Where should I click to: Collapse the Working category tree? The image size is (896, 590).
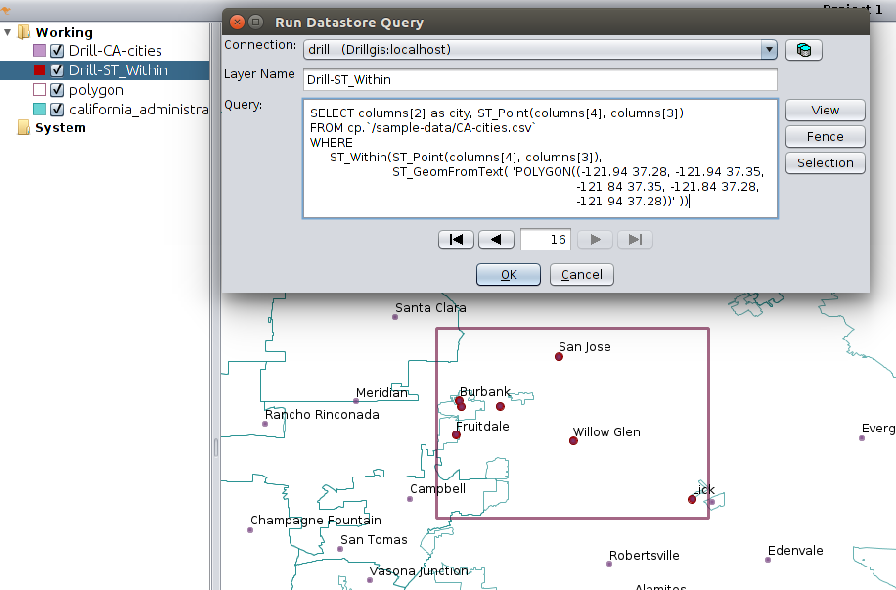coord(8,32)
